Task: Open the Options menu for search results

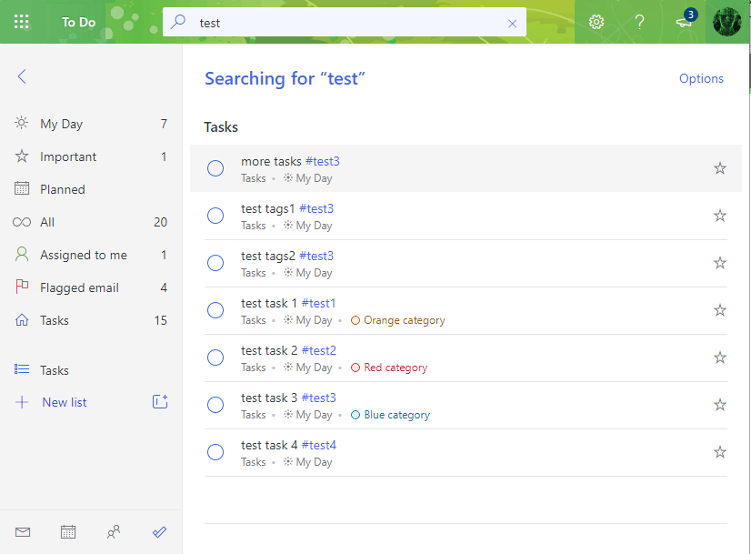Action: click(701, 78)
